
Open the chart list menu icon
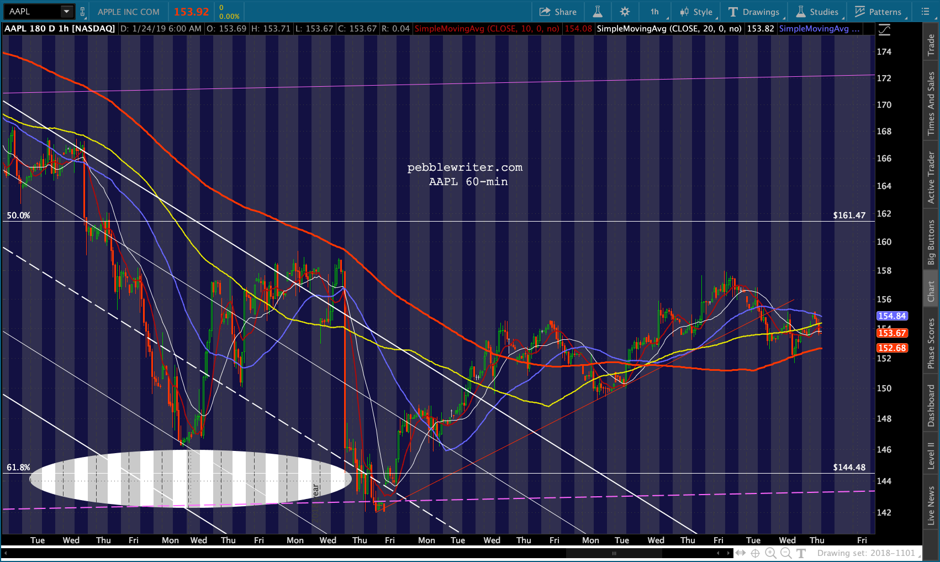pos(926,12)
